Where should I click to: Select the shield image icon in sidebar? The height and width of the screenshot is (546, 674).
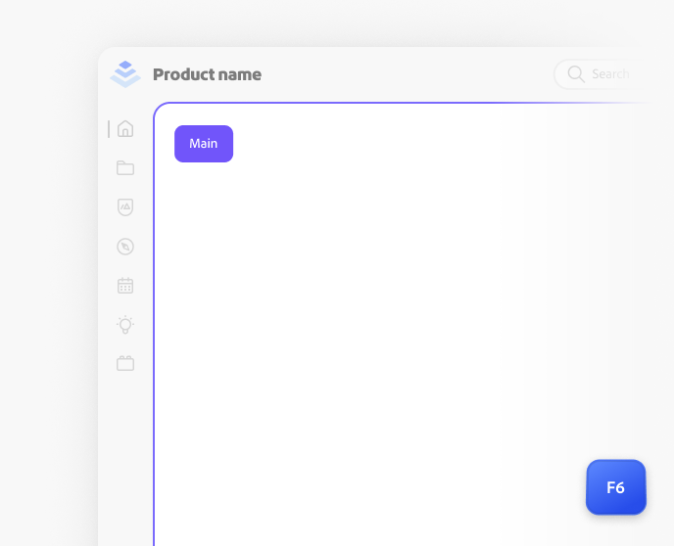125,207
